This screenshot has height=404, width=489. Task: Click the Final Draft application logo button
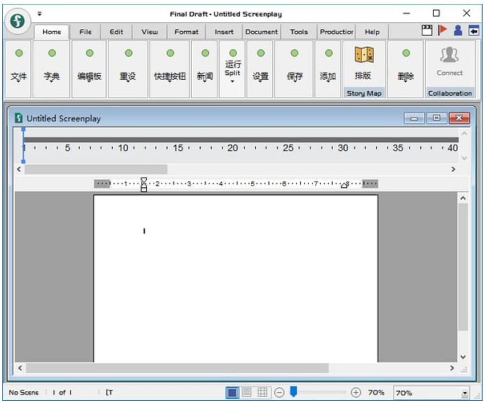click(x=18, y=21)
